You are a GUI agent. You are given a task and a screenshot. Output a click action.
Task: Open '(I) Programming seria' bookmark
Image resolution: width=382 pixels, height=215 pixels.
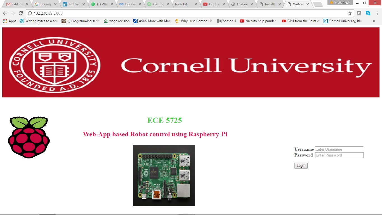pyautogui.click(x=81, y=21)
